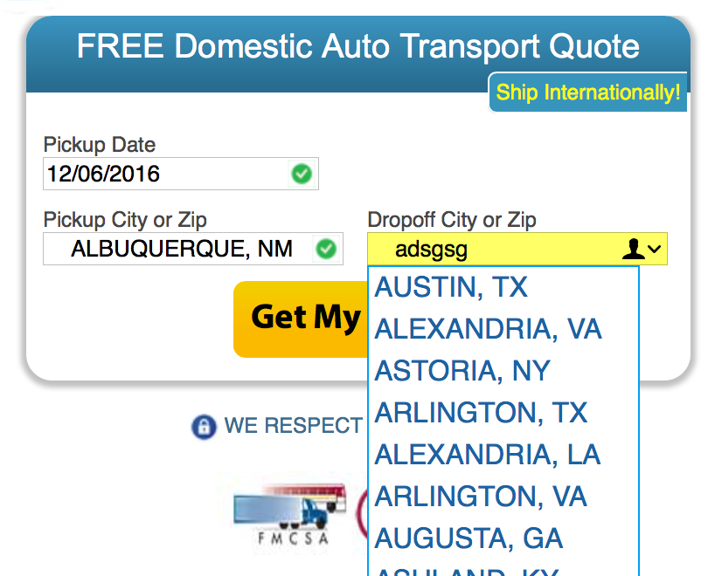This screenshot has width=708, height=576.
Task: Pick ARLINGTON, VA as dropoff city
Action: (x=481, y=497)
